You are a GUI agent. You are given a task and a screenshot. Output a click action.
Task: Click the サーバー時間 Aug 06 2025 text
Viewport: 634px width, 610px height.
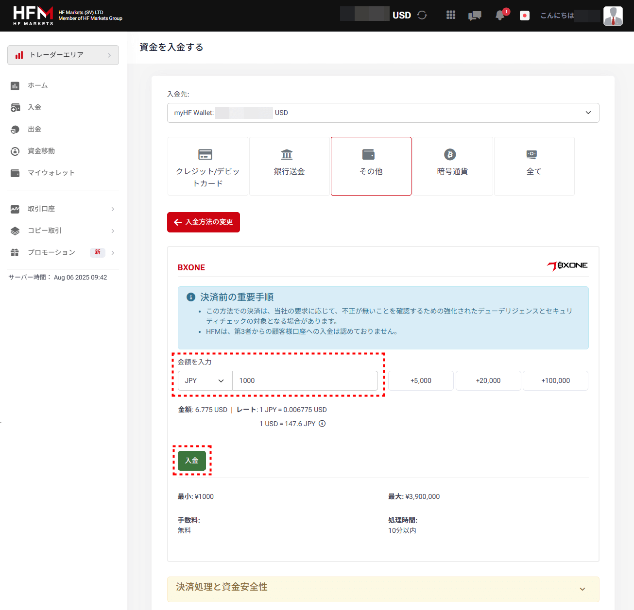point(58,278)
